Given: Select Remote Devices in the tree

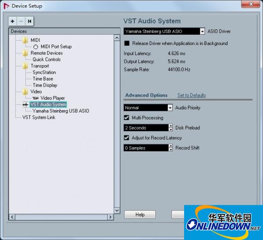Looking at the screenshot, I should (46, 53).
